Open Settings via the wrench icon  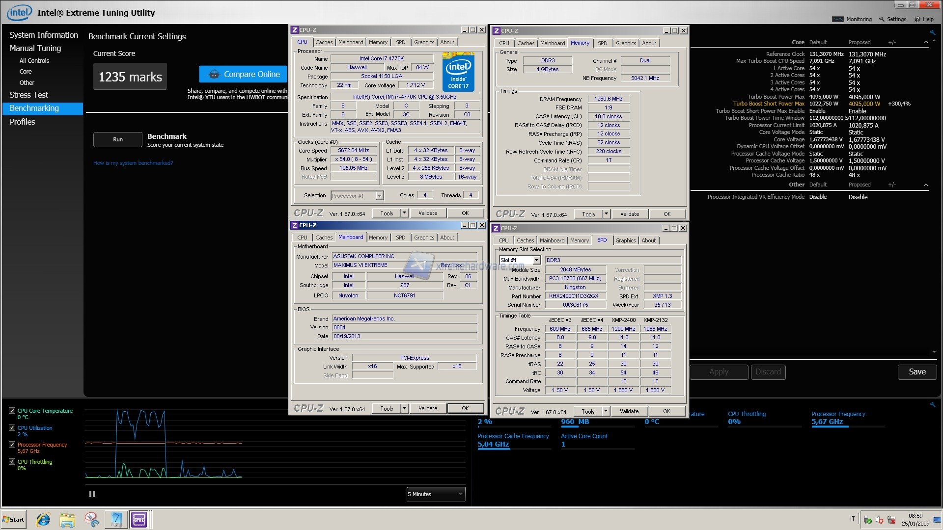coord(882,19)
